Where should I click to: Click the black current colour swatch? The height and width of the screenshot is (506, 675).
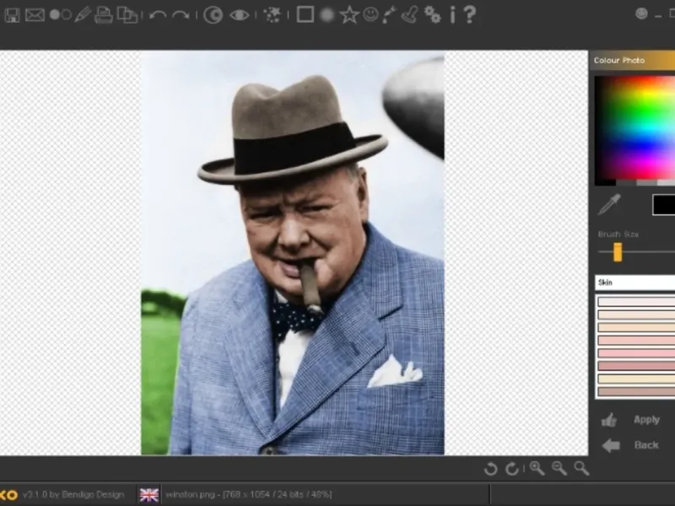pyautogui.click(x=663, y=205)
